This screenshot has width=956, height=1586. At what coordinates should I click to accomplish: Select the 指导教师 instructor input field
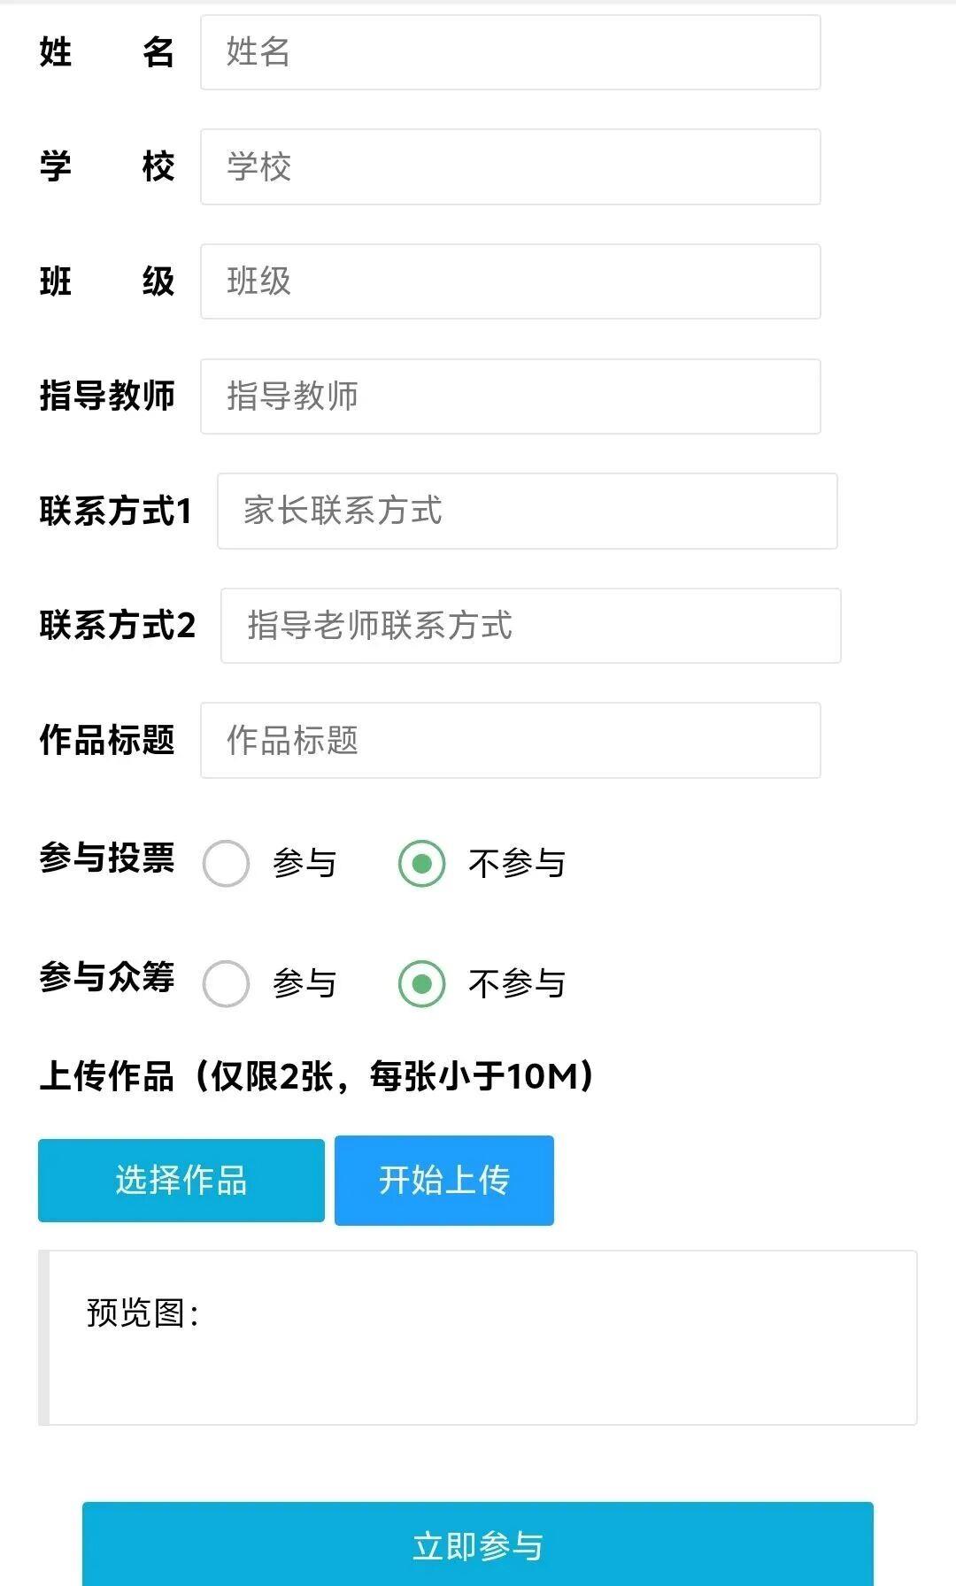pyautogui.click(x=510, y=396)
